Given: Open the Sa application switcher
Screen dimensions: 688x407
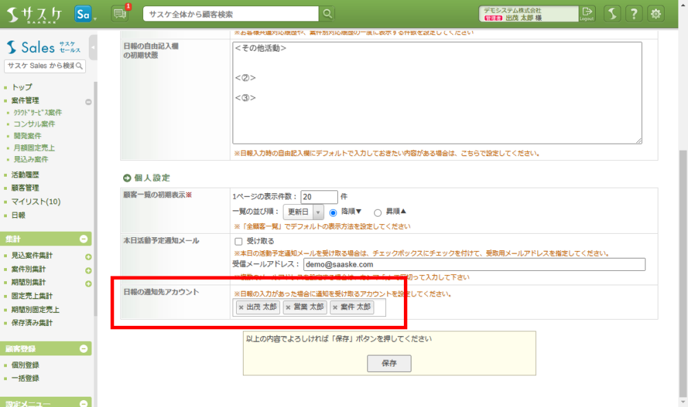Looking at the screenshot, I should [x=83, y=14].
